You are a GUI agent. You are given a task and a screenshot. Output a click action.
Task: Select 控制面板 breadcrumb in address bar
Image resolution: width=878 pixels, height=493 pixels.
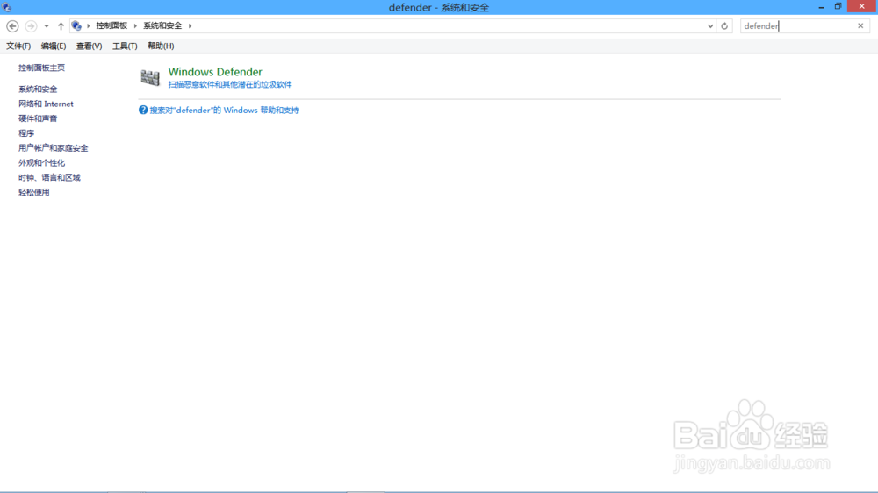click(x=112, y=25)
